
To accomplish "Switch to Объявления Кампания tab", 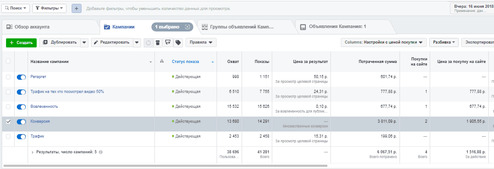I will click(337, 27).
